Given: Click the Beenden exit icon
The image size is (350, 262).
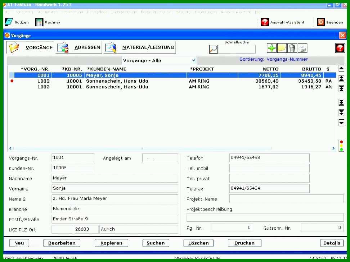Looking at the screenshot, I should click(321, 22).
